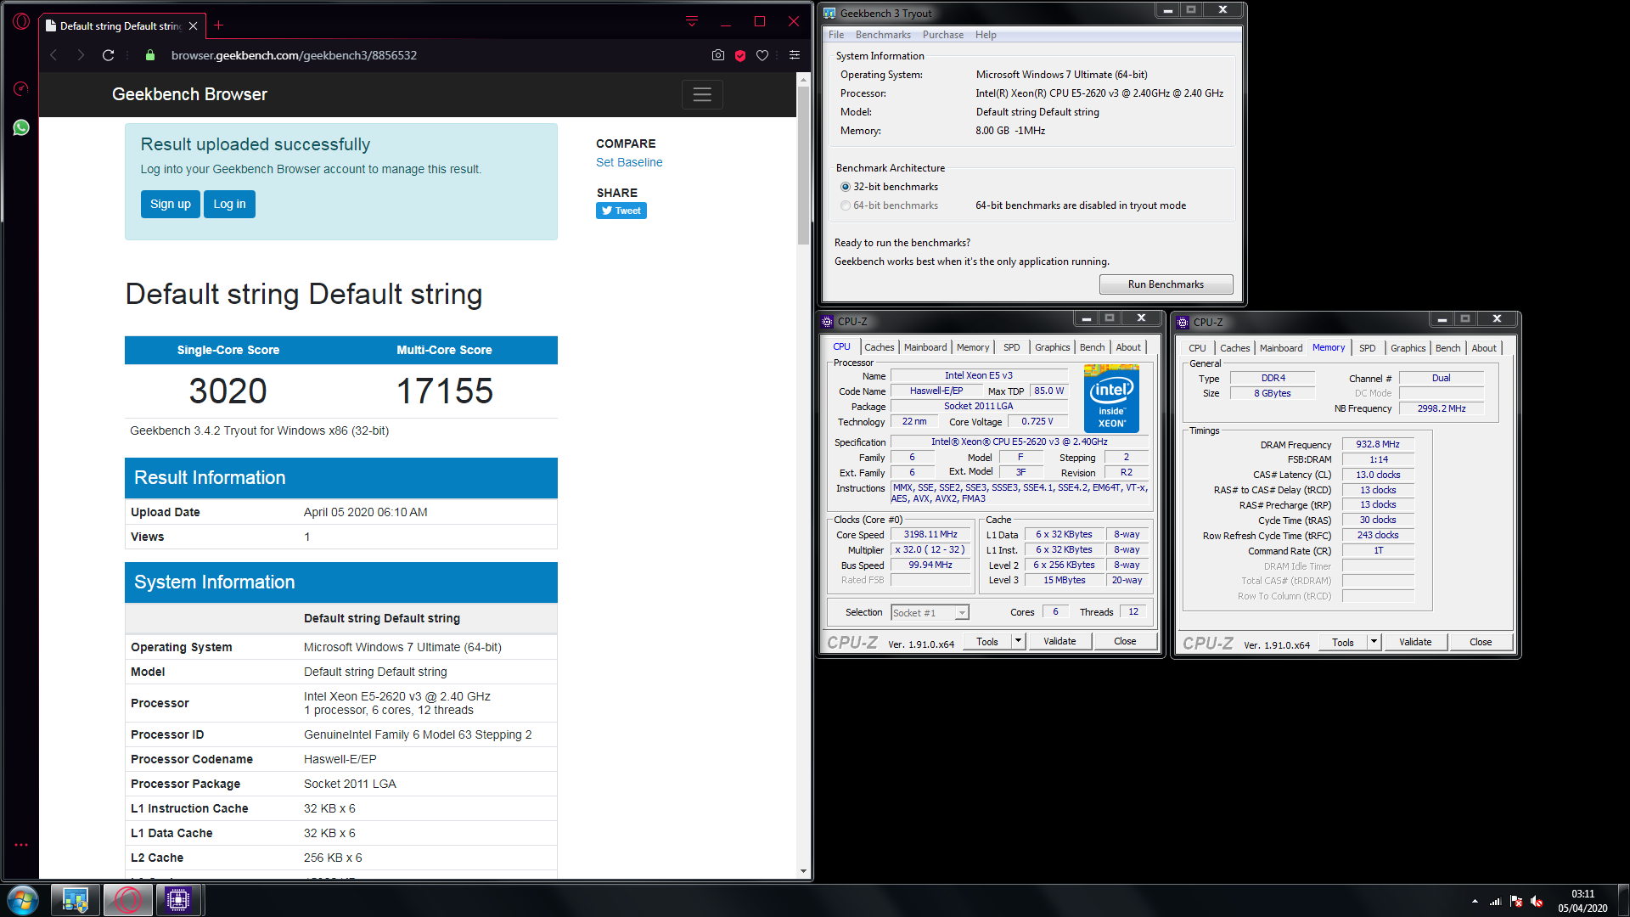
Task: Select 32-bit benchmarks radio button
Action: tap(846, 187)
